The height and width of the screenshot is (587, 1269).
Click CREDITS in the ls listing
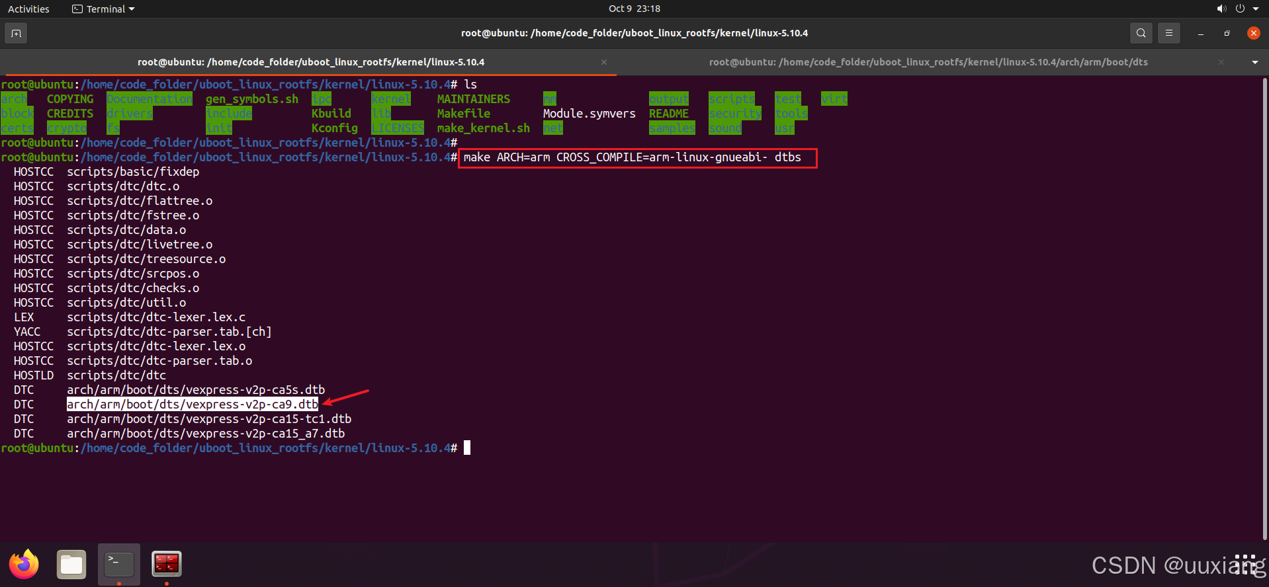pyautogui.click(x=70, y=114)
